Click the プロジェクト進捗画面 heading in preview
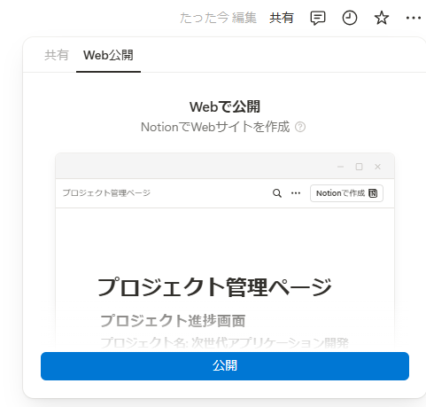Image resolution: width=426 pixels, height=407 pixels. [x=173, y=321]
